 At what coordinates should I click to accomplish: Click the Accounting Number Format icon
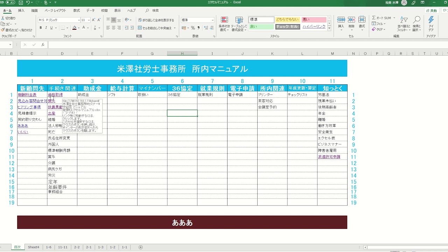[x=184, y=28]
